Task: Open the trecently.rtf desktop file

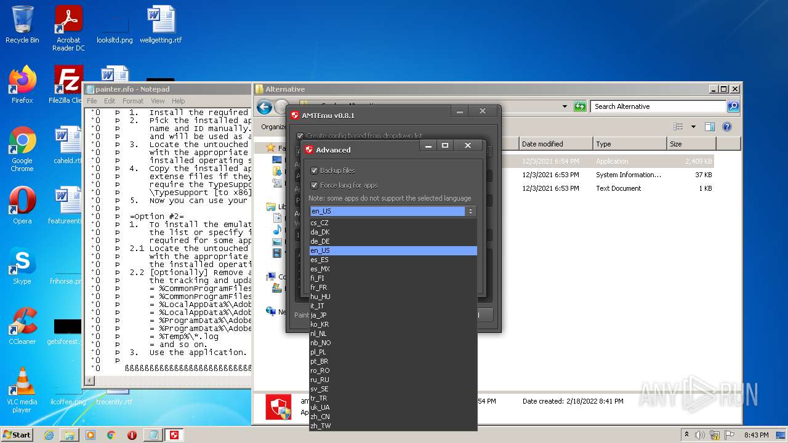Action: pos(115,397)
